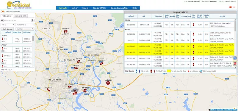Click the red vehicle marker near tx. Tân Uyên
The height and width of the screenshot is (111, 238).
[x=65, y=31]
